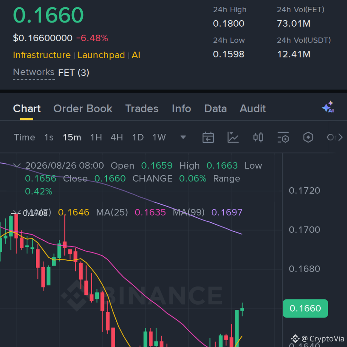Open the line chart indicators icon
Screen dimensions: 347x347
point(233,138)
